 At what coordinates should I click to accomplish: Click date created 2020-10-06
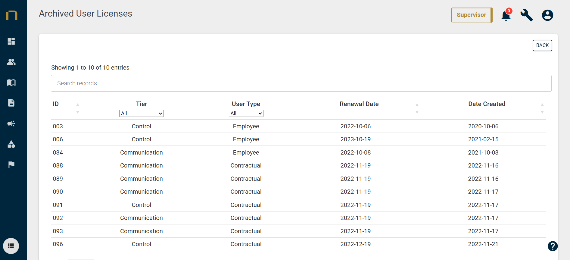point(483,126)
